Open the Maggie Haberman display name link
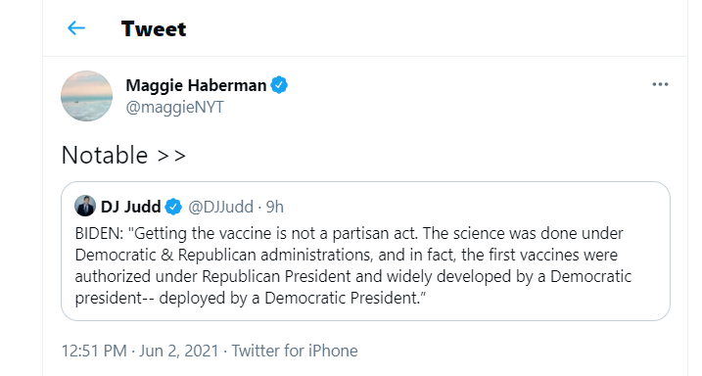702x376 pixels. click(x=196, y=85)
